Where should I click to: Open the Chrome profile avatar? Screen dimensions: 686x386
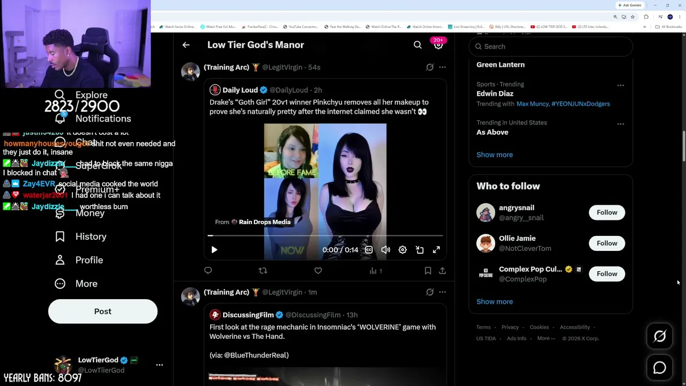pyautogui.click(x=670, y=17)
